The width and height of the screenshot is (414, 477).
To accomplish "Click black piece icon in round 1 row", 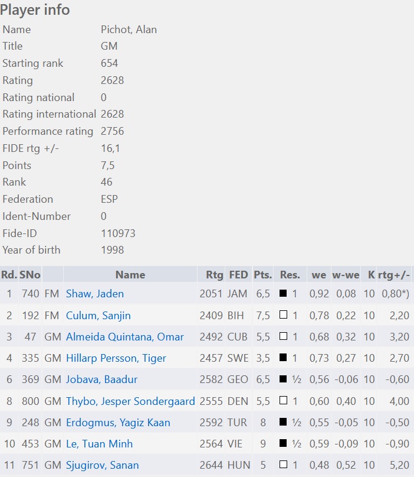I will click(x=283, y=293).
